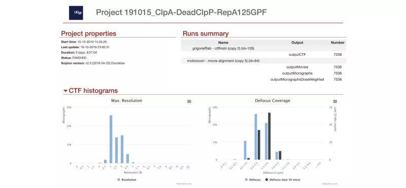The image size is (406, 188).
Task: Click the dark bar for 1.5-2.0 defocus
Action: click(269, 136)
